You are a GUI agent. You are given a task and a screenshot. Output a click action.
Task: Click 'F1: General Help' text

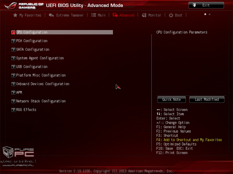pos(171,127)
